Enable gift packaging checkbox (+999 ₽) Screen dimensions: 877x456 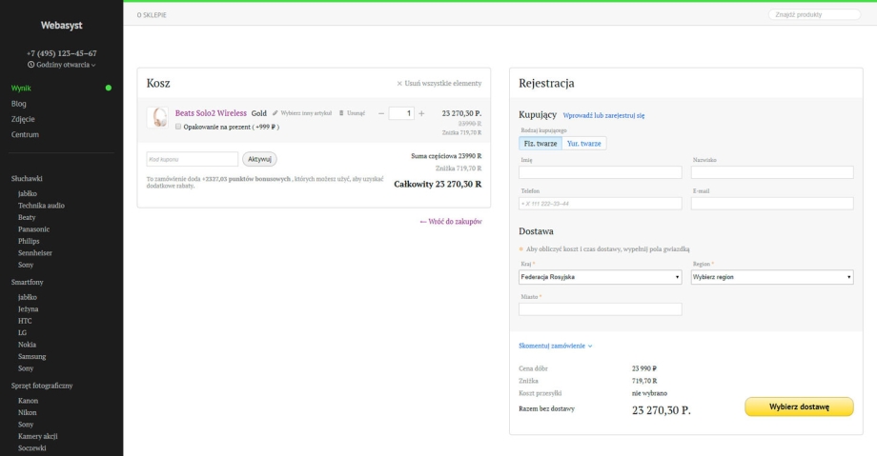[178, 126]
